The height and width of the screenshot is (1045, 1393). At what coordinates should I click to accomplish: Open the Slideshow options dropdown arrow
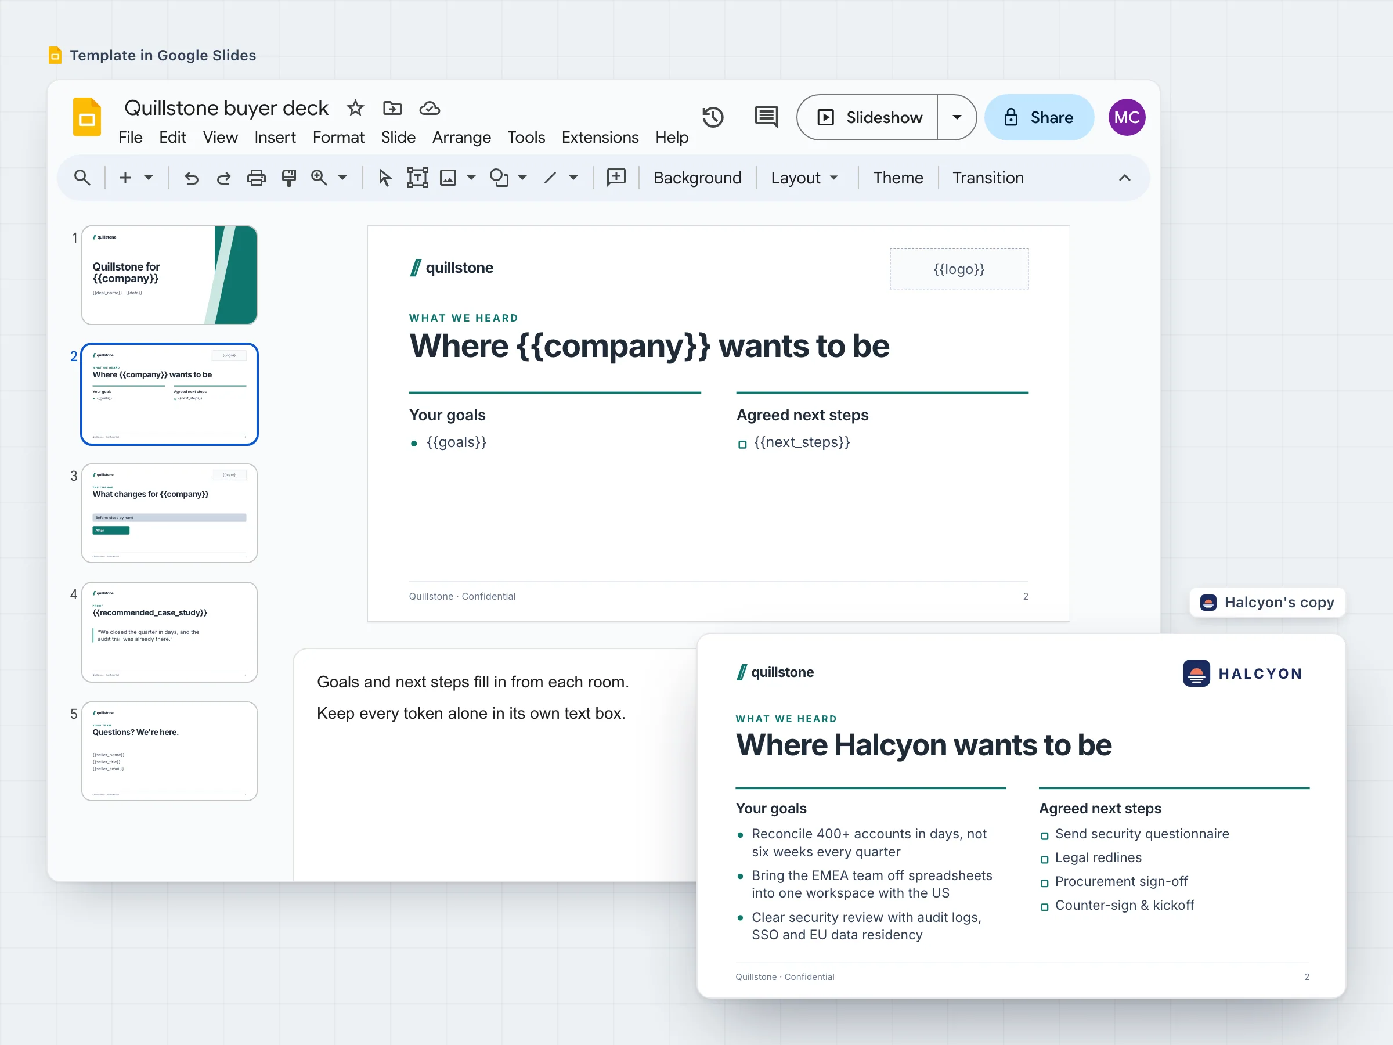pyautogui.click(x=957, y=117)
